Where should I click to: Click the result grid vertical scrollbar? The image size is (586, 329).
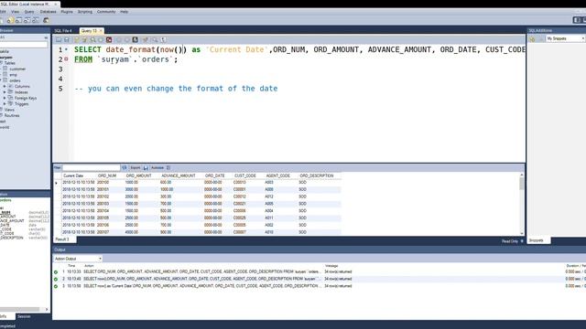(x=522, y=203)
